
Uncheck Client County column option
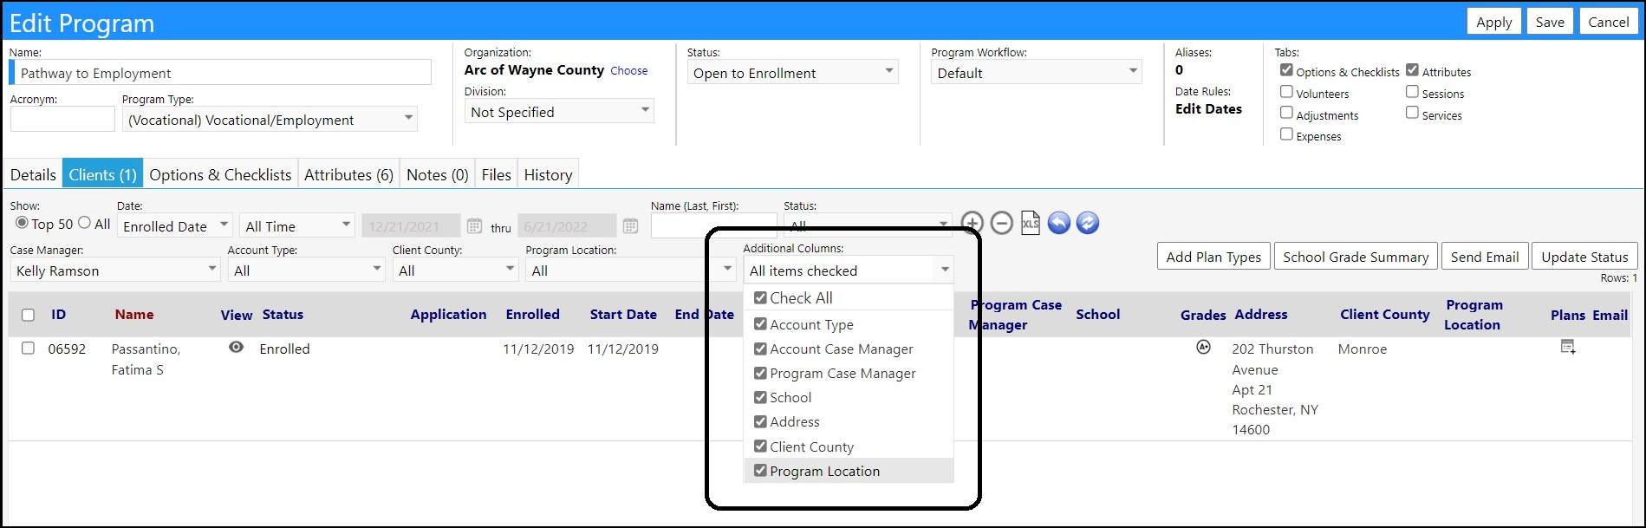tap(760, 446)
